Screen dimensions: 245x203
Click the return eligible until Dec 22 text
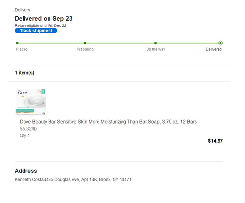pyautogui.click(x=40, y=25)
